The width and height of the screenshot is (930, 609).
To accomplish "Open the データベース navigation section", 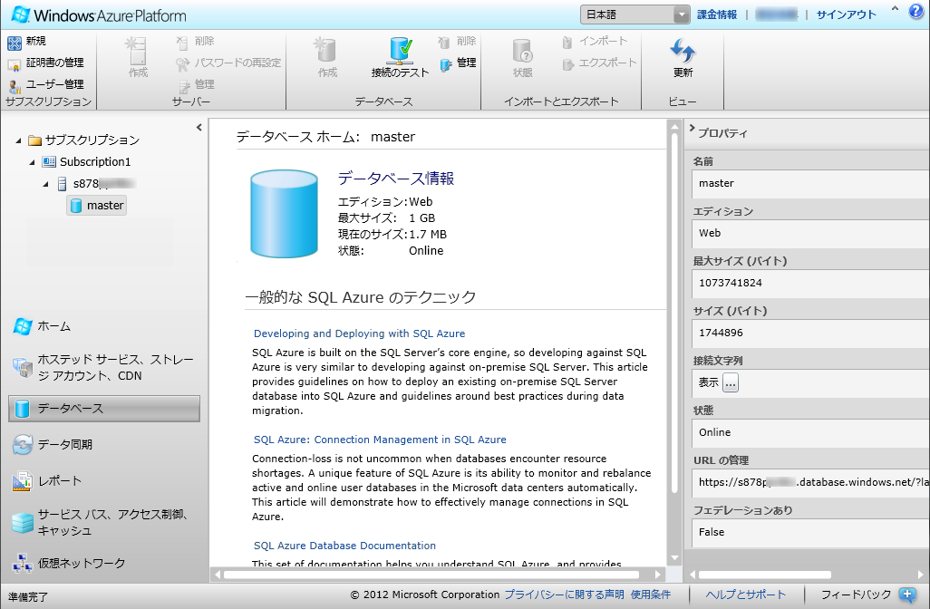I will point(104,409).
